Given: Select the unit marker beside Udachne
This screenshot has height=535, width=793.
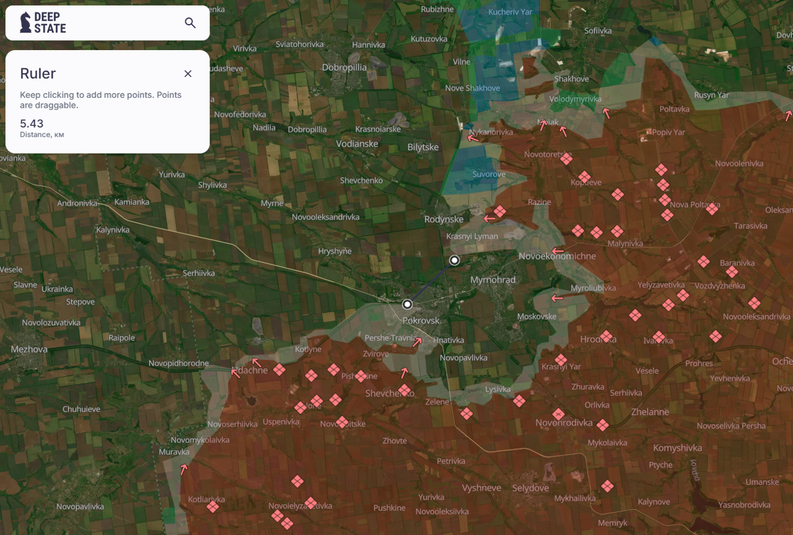Looking at the screenshot, I should click(x=279, y=370).
